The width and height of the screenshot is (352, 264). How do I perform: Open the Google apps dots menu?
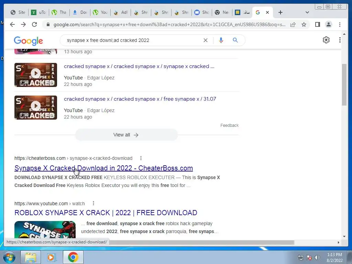pos(340,40)
